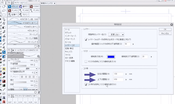This screenshot has height=104, width=175.
Task: Toggle show mask area on frame creation
Action: 86,84
